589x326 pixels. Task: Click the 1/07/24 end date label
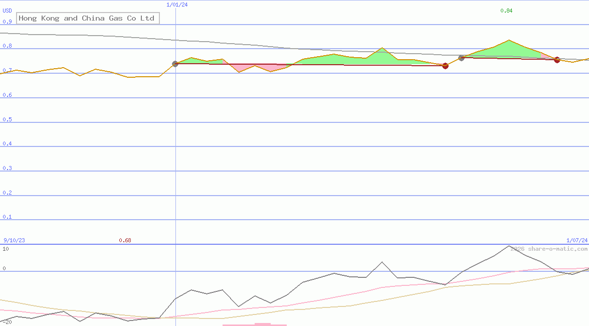click(x=577, y=240)
